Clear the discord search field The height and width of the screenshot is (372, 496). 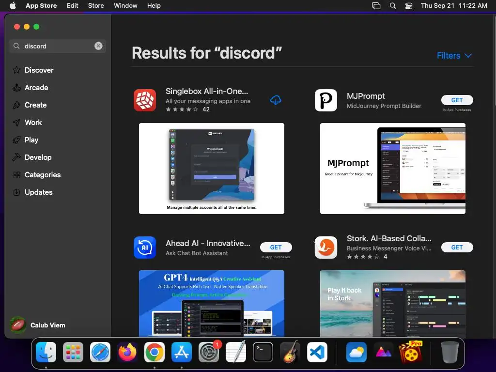tap(98, 46)
